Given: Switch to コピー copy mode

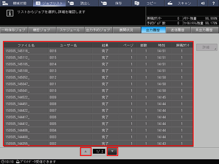Looking at the screenshot, I should (148, 3).
